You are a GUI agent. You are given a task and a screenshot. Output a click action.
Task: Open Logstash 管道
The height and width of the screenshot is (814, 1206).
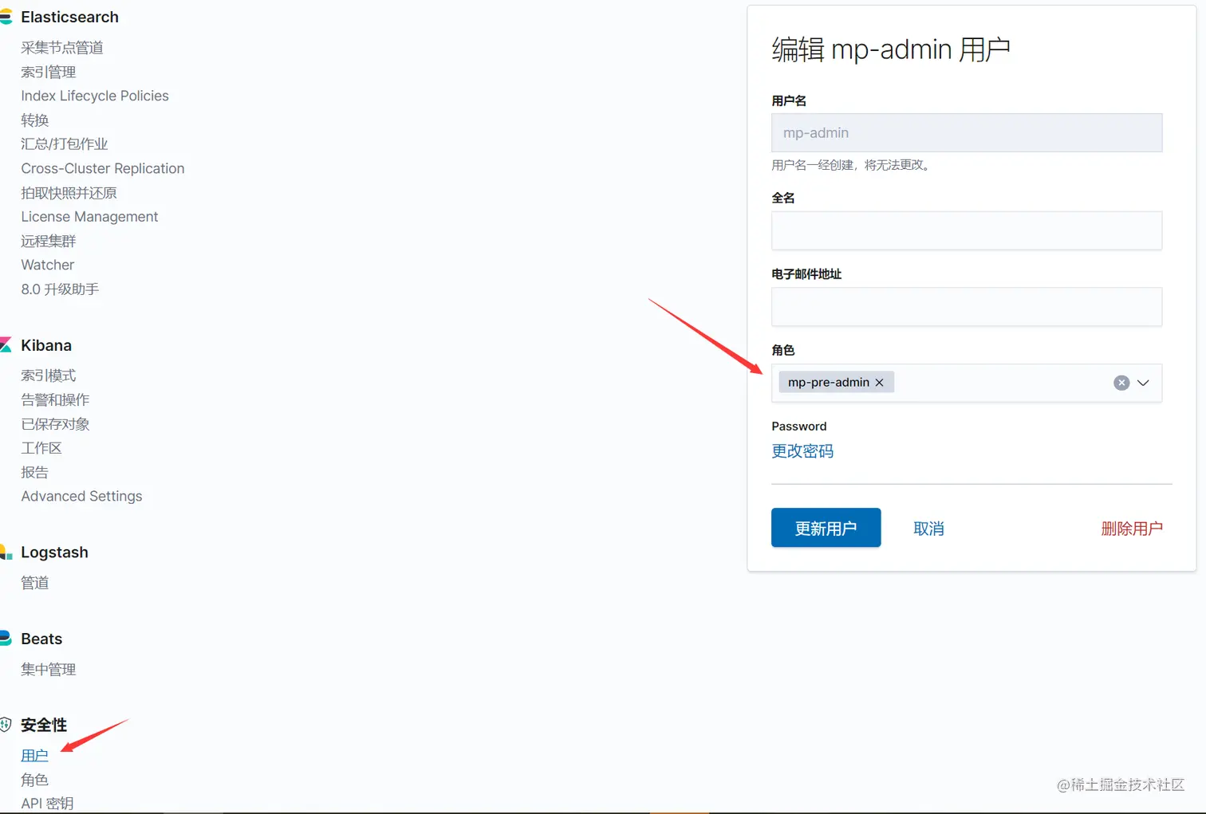[x=35, y=583]
